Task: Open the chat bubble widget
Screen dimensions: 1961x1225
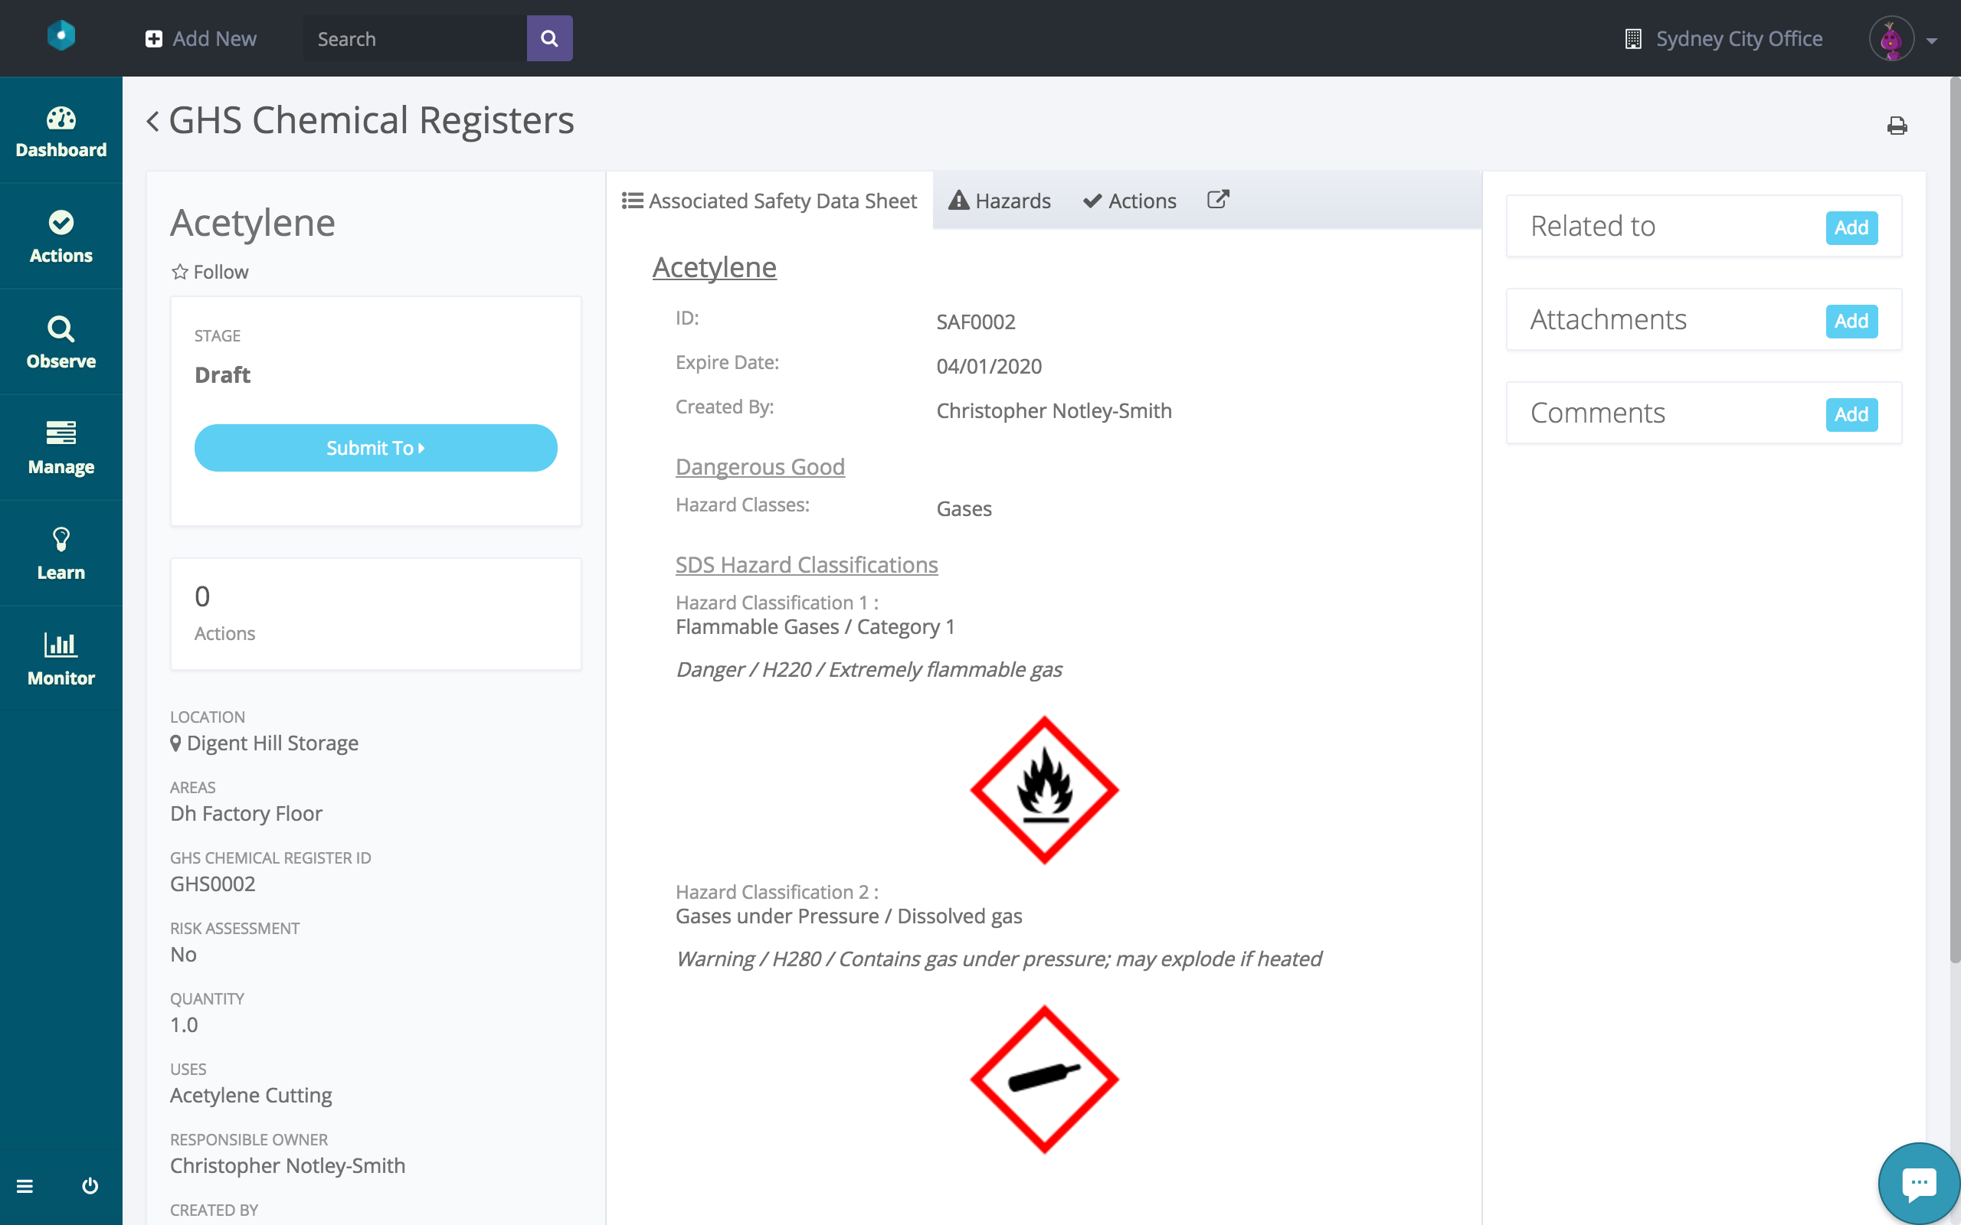Action: 1918,1184
